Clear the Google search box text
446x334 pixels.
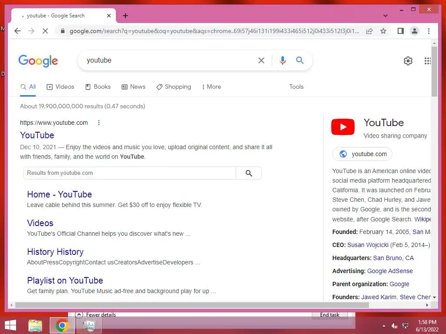pyautogui.click(x=261, y=60)
